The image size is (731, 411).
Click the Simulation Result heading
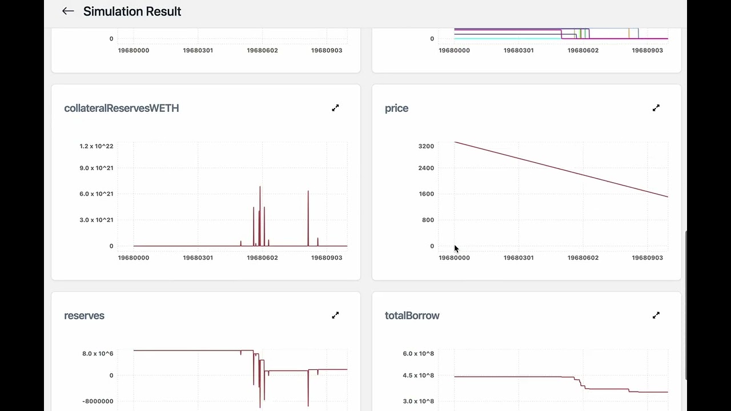coord(132,11)
